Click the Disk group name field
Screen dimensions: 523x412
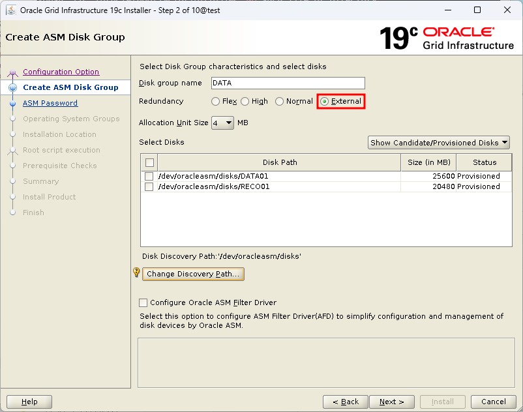click(x=288, y=83)
